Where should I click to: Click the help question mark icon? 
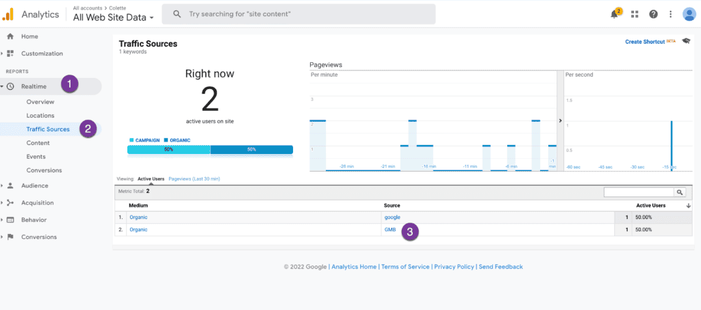[x=653, y=14]
